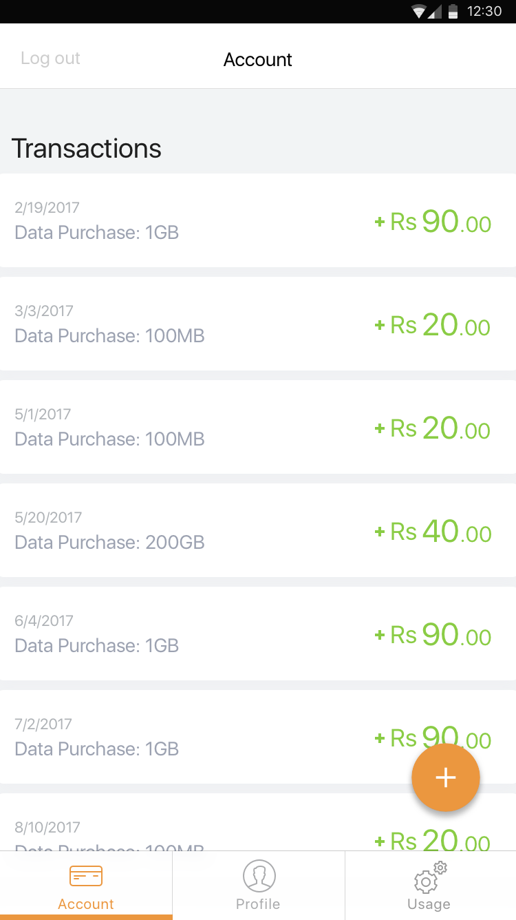Image resolution: width=516 pixels, height=920 pixels.
Task: Open the 7/2/2017 1GB transaction
Action: tap(206, 737)
